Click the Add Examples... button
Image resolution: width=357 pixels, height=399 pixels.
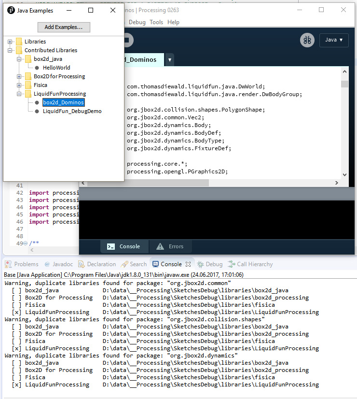click(x=64, y=27)
